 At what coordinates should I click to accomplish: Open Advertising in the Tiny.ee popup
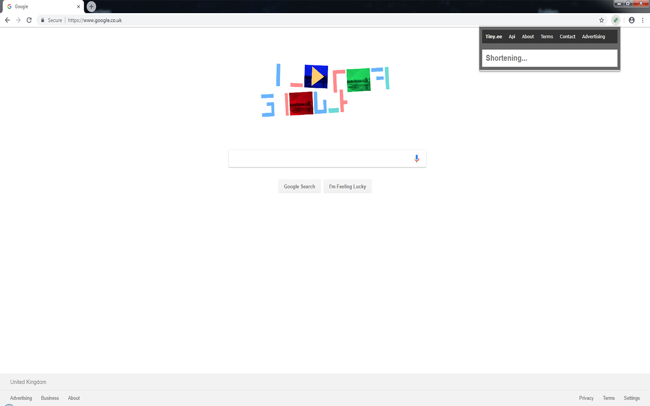click(594, 37)
